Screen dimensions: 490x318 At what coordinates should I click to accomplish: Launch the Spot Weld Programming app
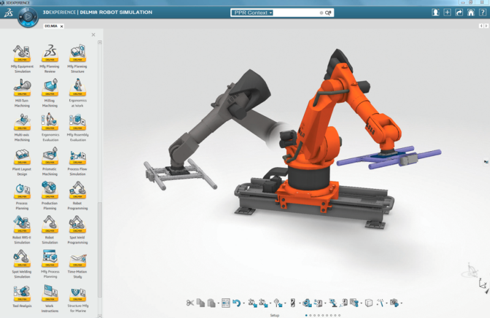point(78,230)
